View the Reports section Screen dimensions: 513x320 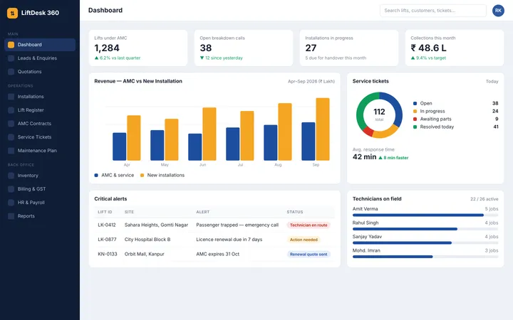40,216
